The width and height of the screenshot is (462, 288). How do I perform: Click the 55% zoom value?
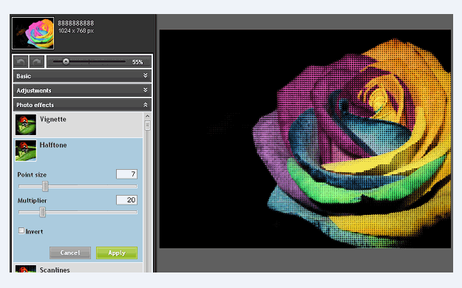(137, 62)
